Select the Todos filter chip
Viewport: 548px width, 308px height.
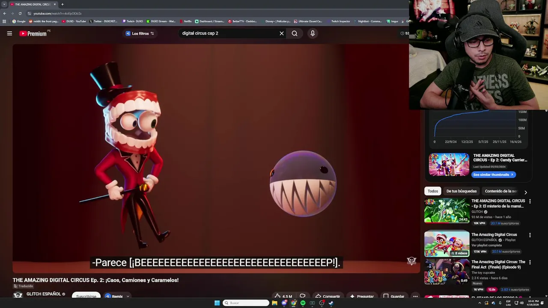click(433, 191)
